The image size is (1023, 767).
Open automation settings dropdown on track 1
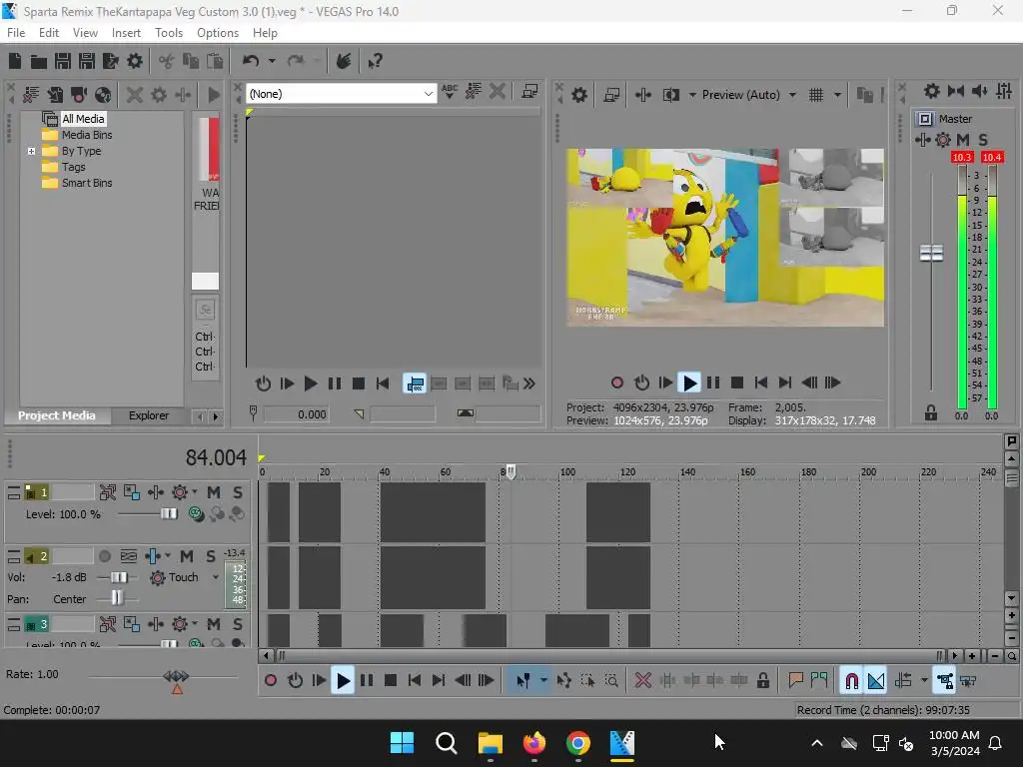[195, 492]
